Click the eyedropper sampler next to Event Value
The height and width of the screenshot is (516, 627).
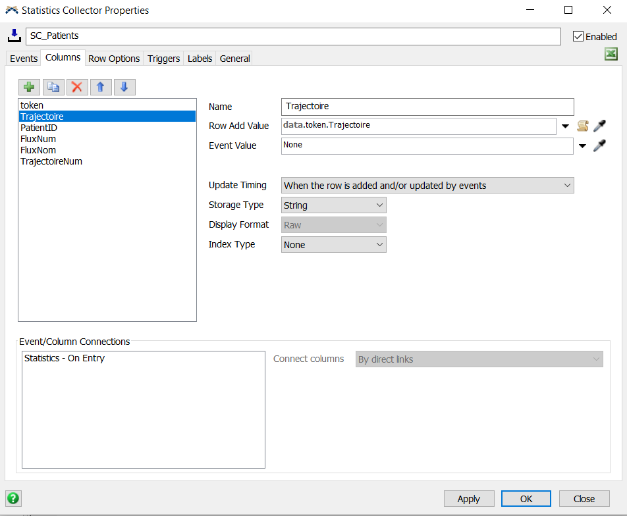(599, 146)
